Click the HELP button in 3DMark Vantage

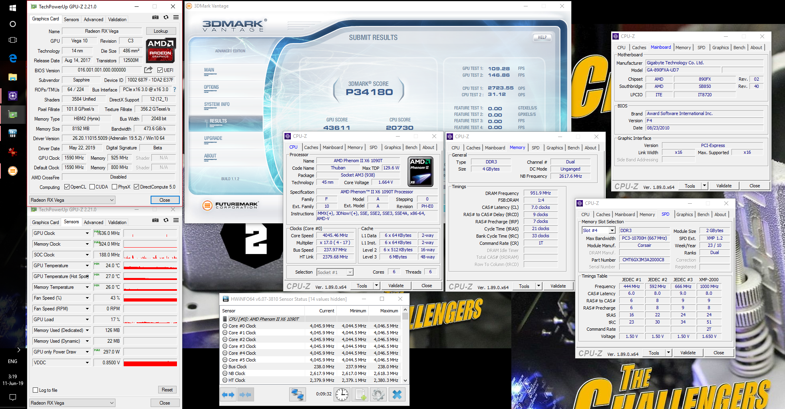[x=542, y=37]
